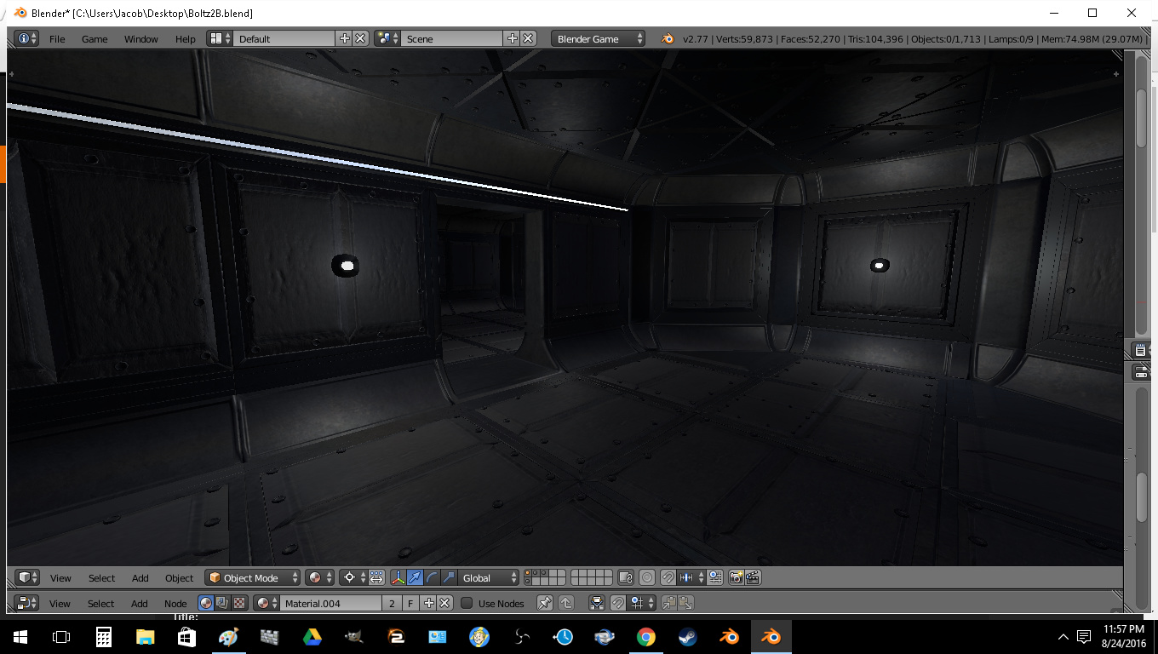Click the Default screen layout name field
This screenshot has width=1158, height=654.
pos(285,38)
